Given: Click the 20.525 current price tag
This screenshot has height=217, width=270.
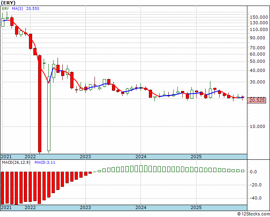Looking at the screenshot, I should (256, 100).
